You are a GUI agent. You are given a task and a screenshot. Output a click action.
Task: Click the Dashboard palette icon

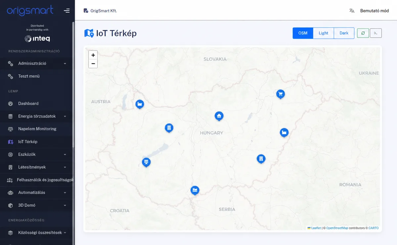[x=11, y=103]
